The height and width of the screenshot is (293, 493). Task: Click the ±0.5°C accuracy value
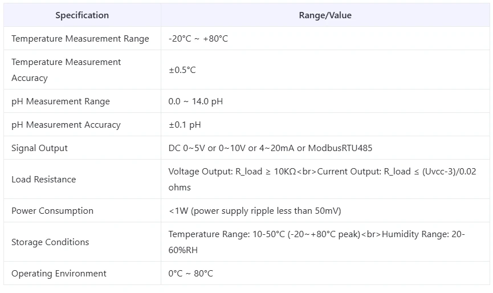(x=182, y=70)
